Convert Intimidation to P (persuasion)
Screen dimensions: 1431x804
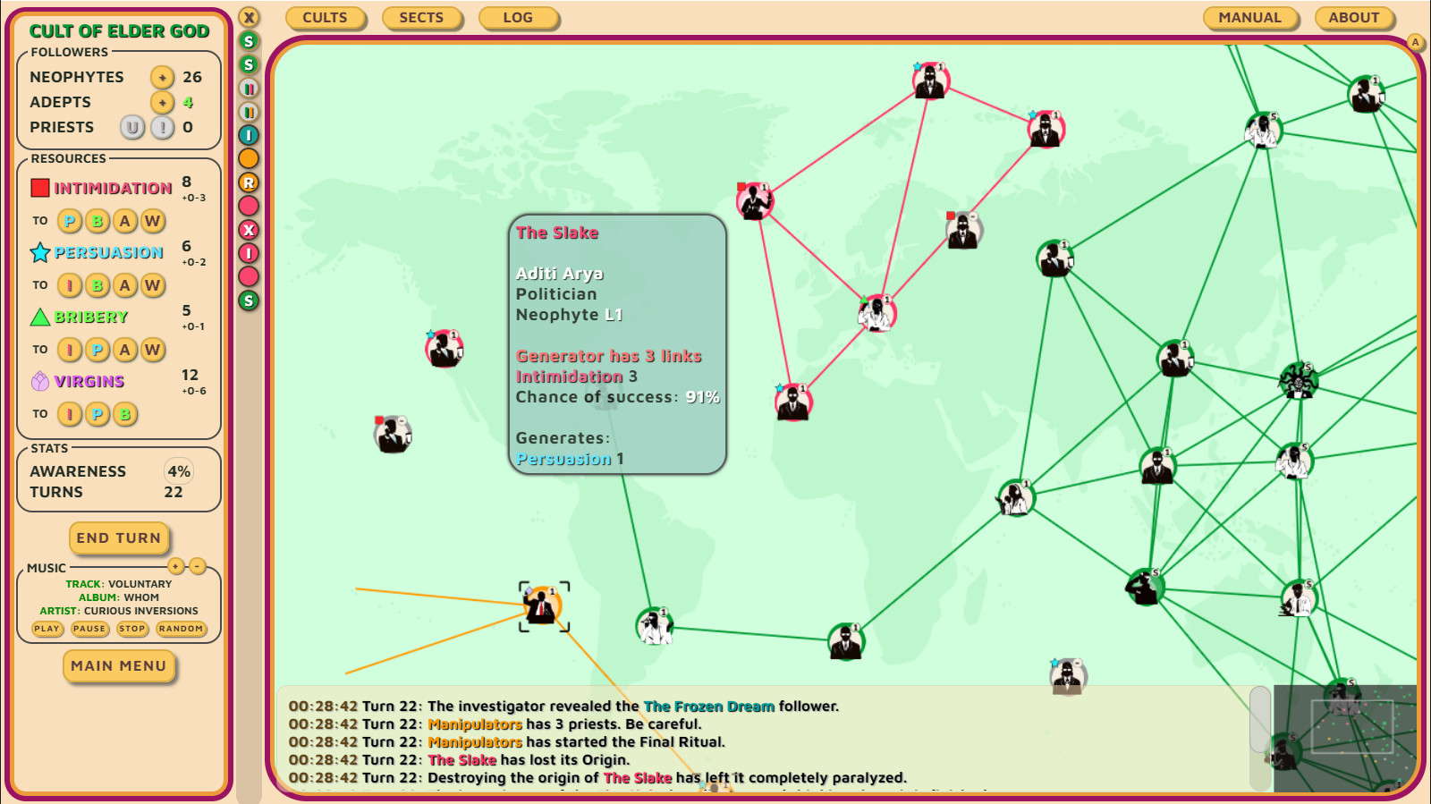tap(70, 221)
